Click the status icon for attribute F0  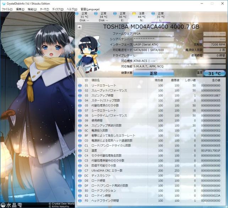coord(80,201)
